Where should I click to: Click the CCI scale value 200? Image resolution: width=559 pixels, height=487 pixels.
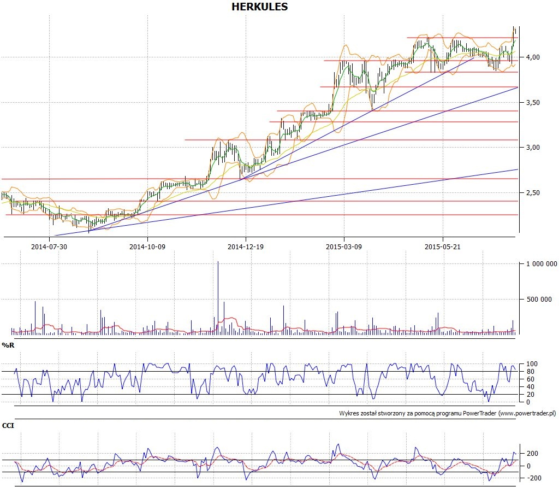click(532, 454)
